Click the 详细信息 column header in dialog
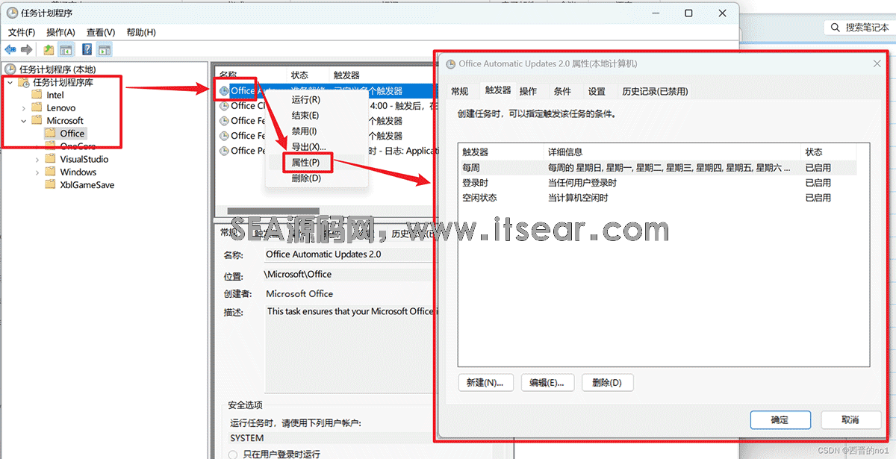The image size is (896, 459). coord(672,152)
